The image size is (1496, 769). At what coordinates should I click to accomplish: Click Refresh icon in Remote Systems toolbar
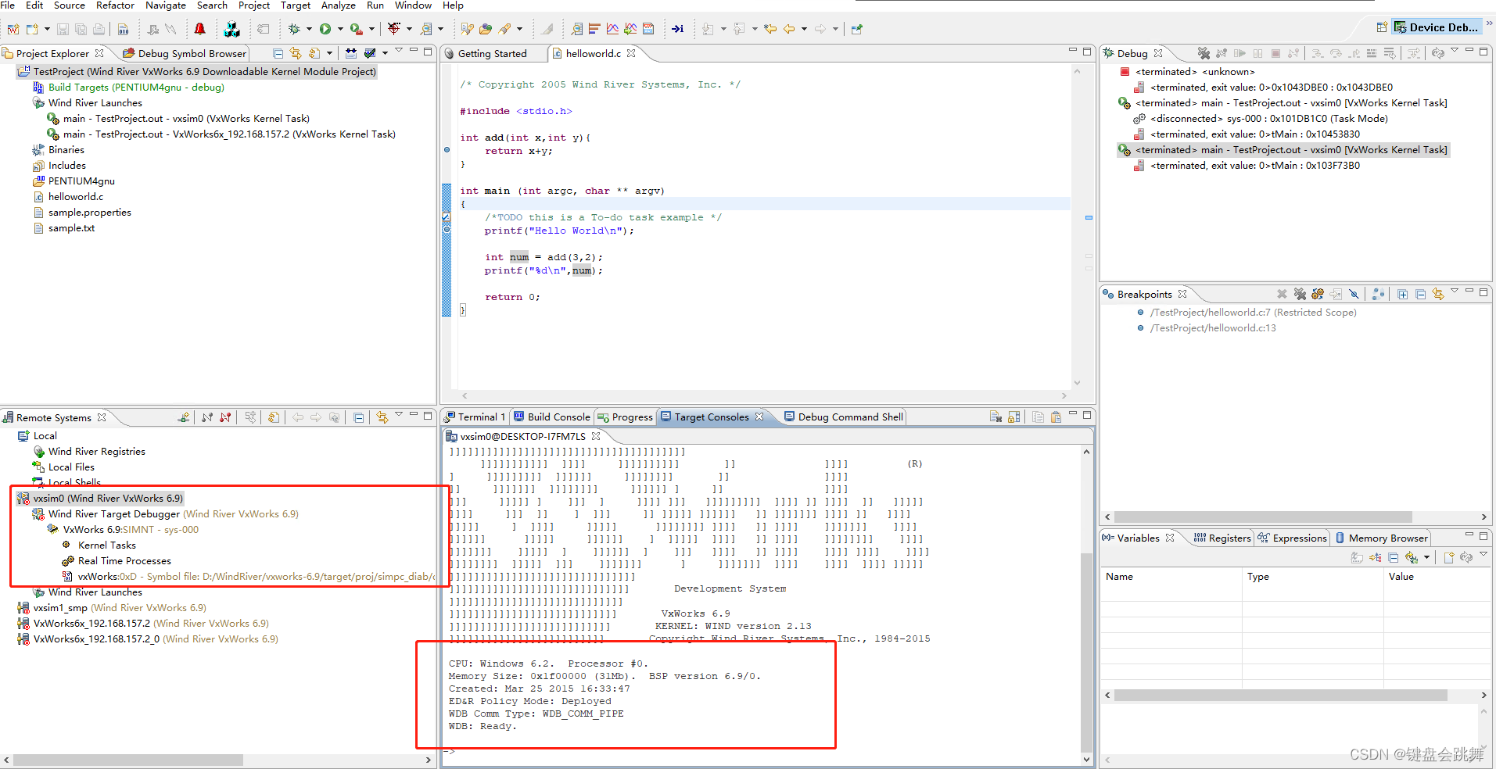273,417
